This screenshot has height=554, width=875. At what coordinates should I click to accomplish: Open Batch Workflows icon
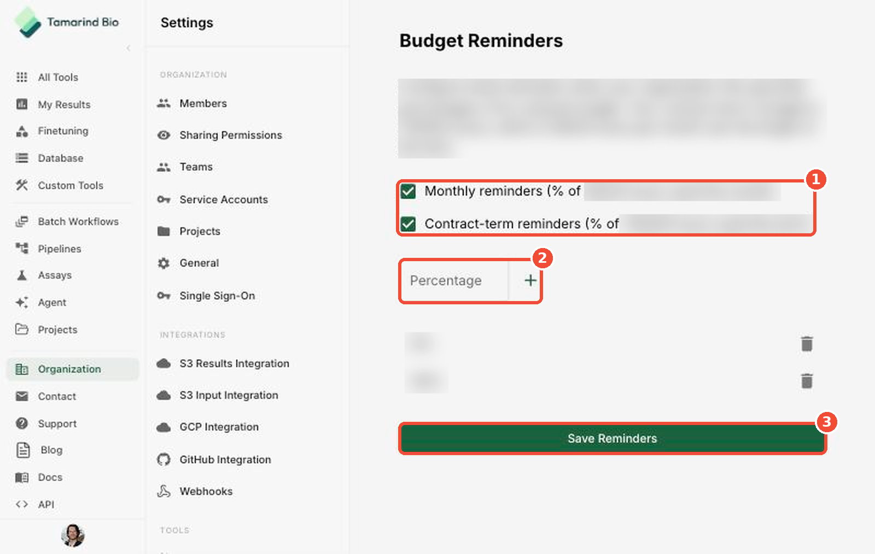point(22,221)
